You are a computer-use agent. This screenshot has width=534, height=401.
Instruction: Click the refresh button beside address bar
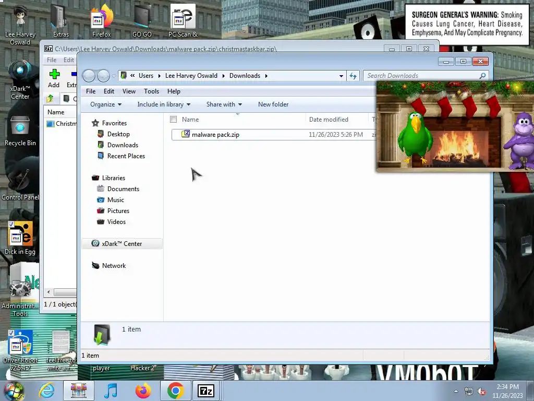353,76
